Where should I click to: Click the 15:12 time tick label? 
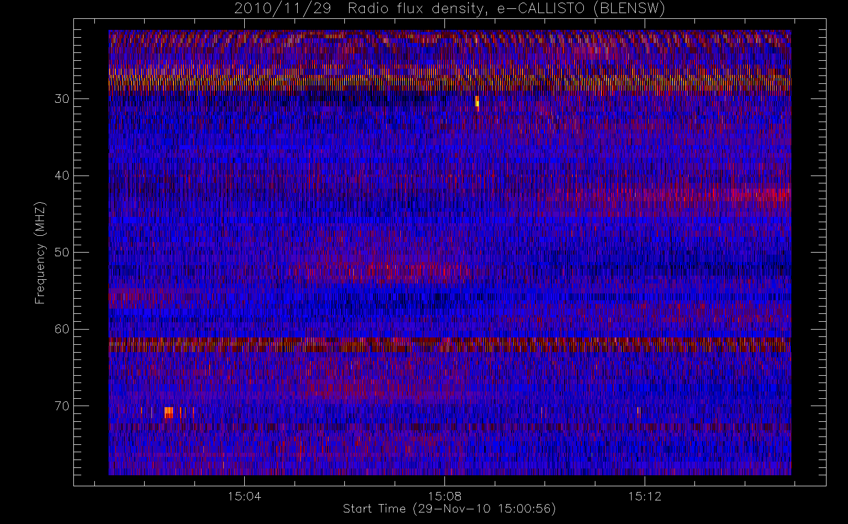645,496
